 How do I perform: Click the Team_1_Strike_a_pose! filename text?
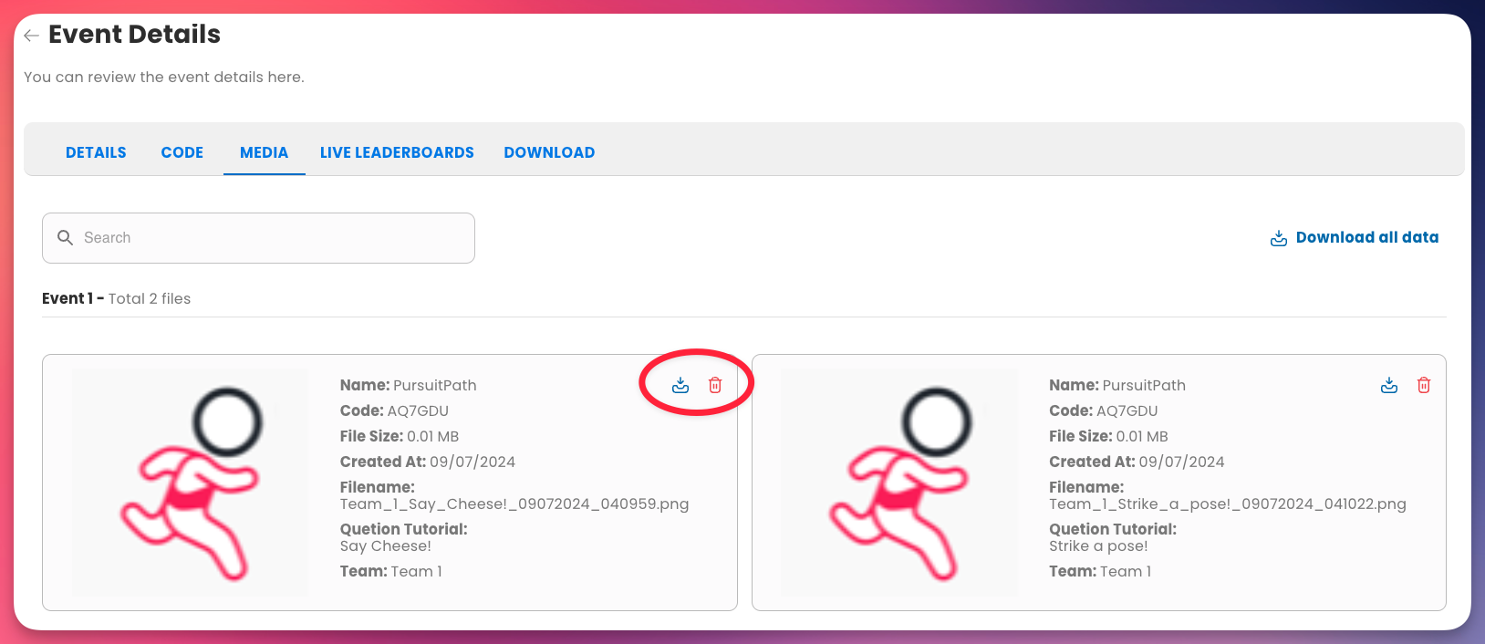(x=1227, y=504)
